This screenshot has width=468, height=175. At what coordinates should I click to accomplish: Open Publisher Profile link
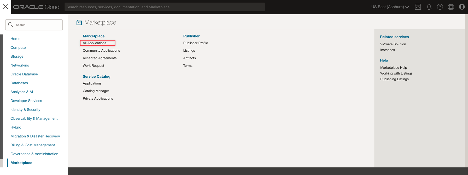click(x=195, y=43)
